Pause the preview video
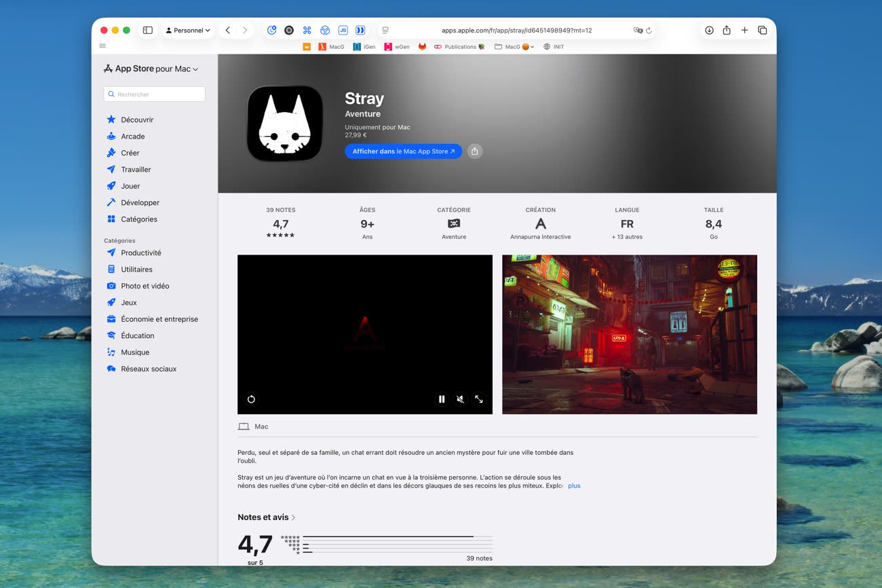 [x=442, y=399]
